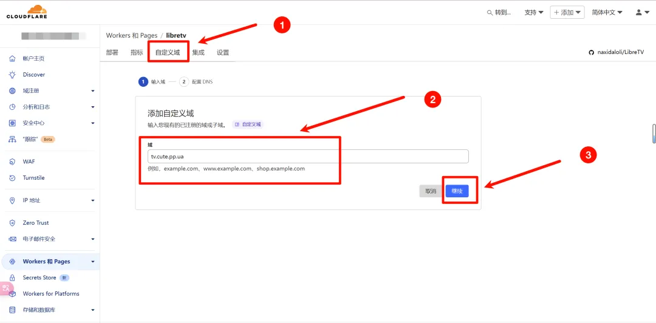Screen dimensions: 656x323
Task: Expand the 存储和数据库 sidebar section
Action: tap(93, 310)
